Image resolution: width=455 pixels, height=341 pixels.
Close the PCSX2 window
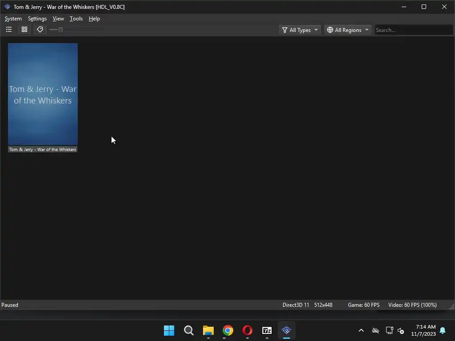(x=444, y=7)
